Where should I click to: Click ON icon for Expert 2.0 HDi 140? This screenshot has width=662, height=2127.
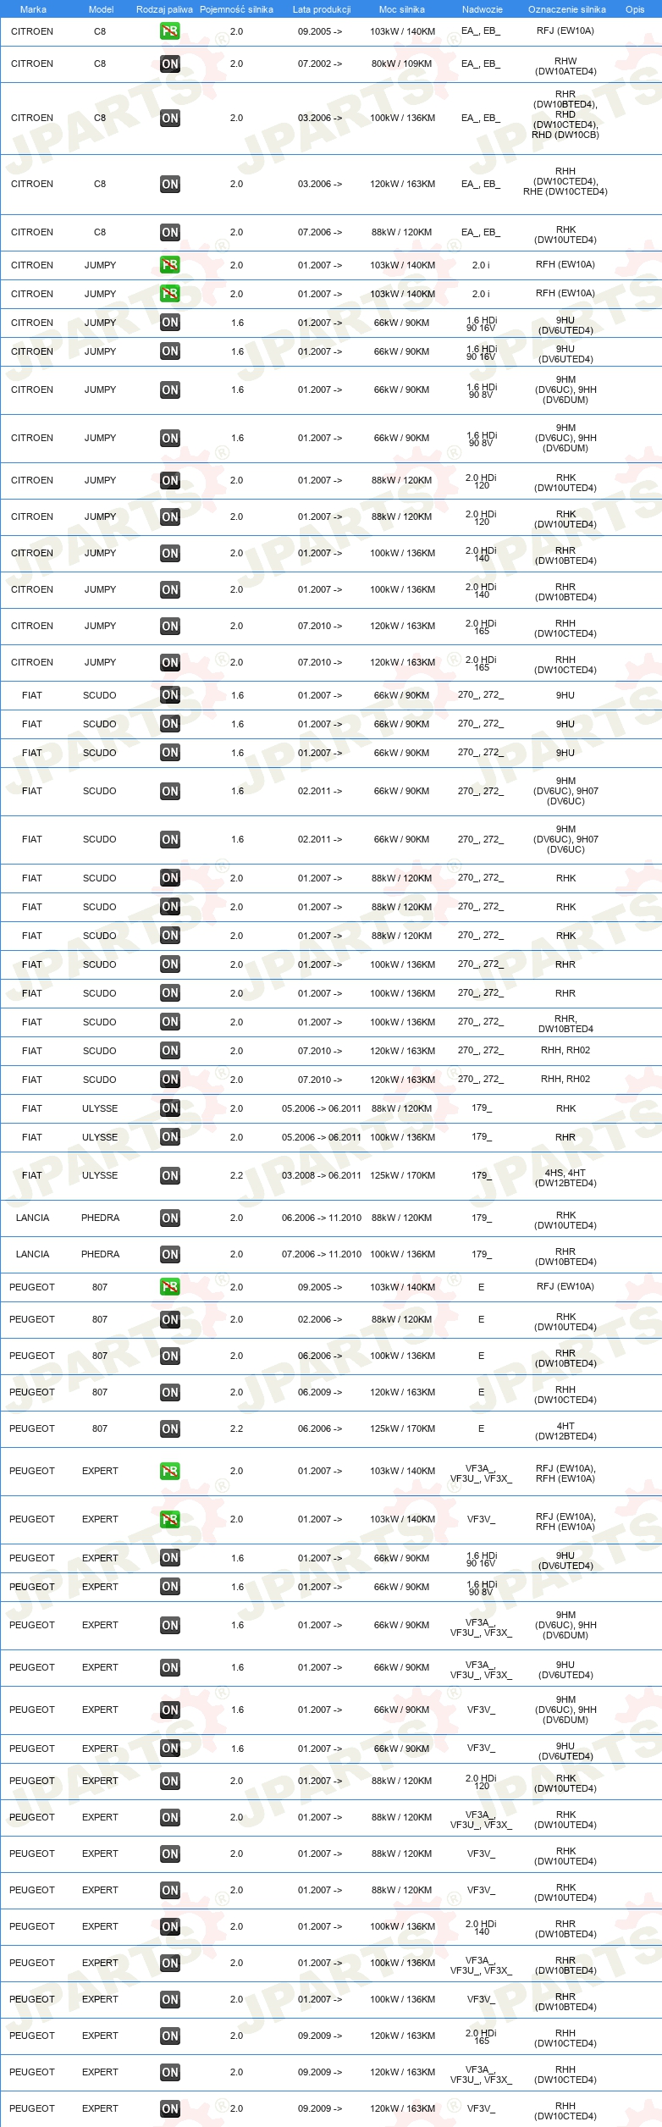pos(170,1926)
